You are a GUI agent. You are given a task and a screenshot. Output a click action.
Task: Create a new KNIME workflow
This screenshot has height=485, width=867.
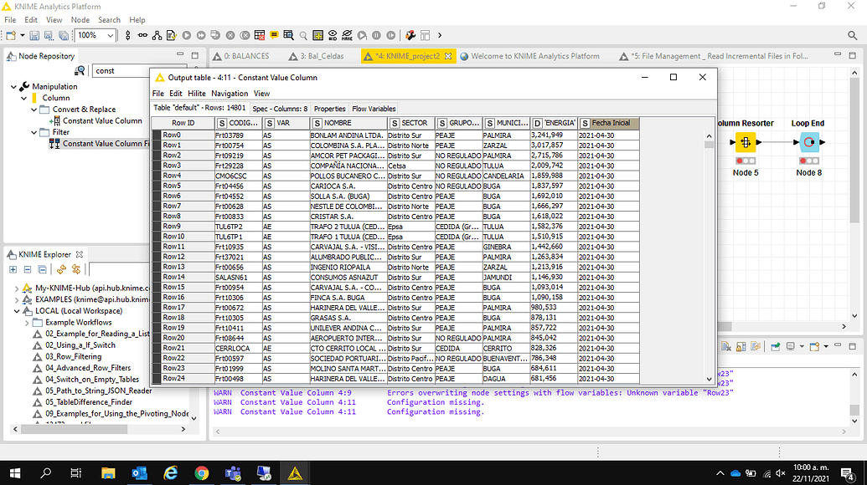[x=11, y=34]
